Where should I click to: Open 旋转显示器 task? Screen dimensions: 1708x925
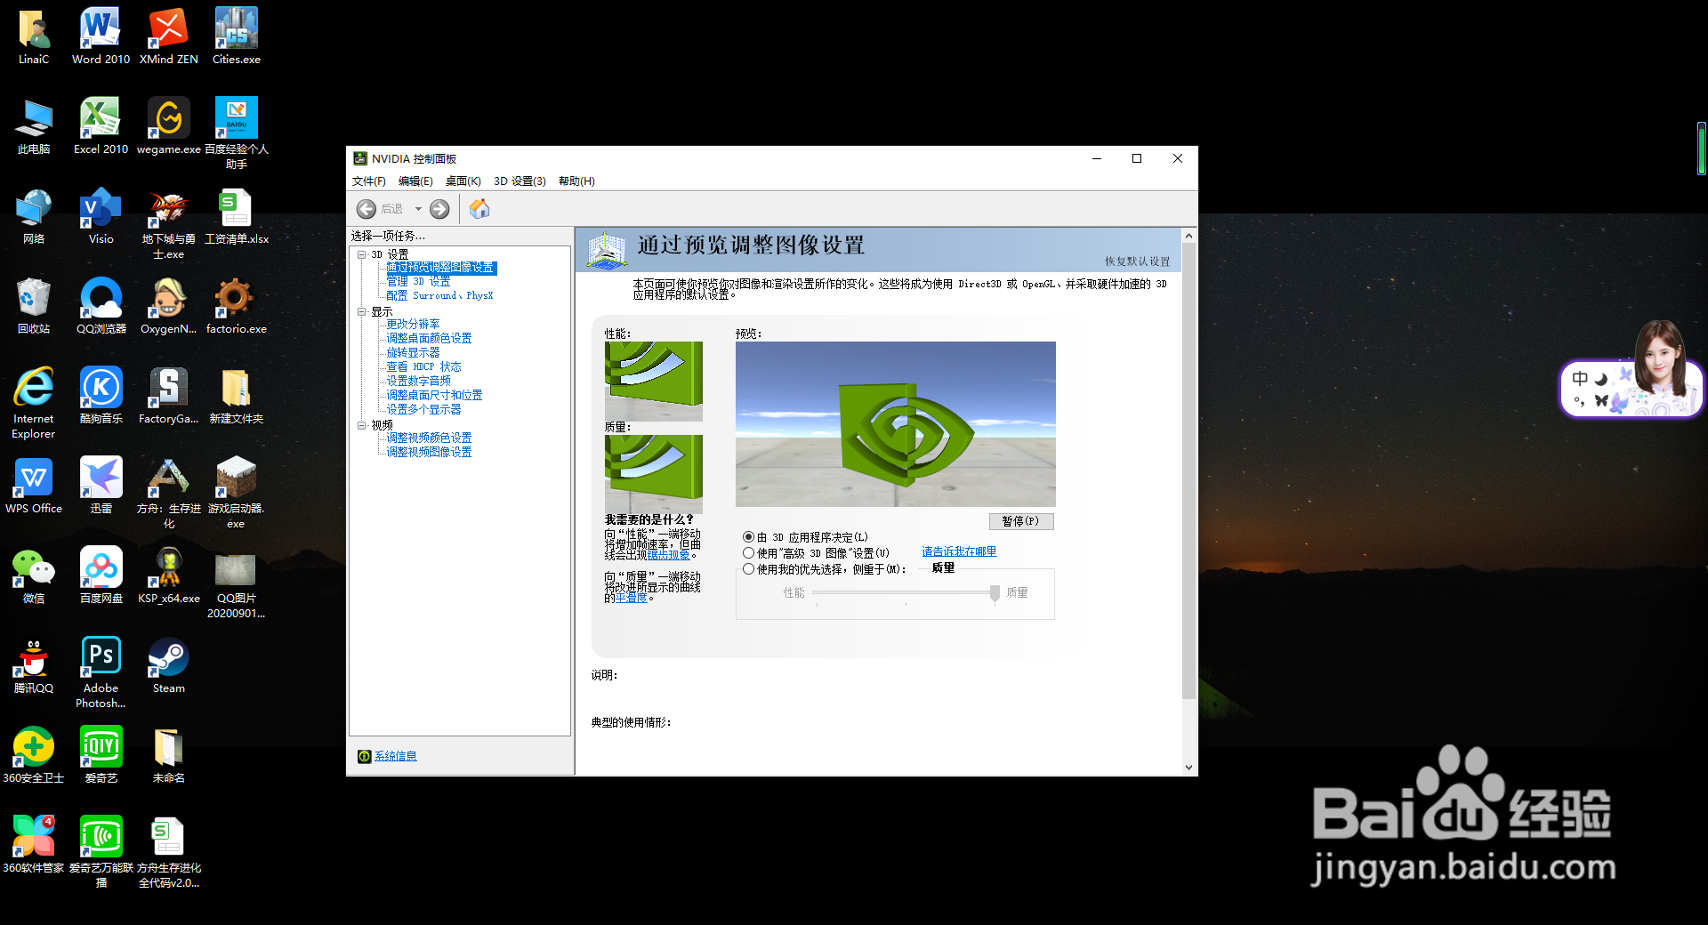(x=413, y=352)
